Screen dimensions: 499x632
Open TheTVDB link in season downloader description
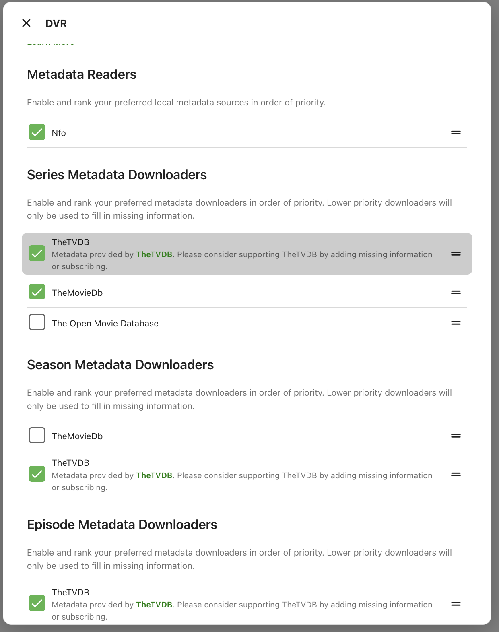[x=154, y=475]
